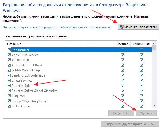Toggle Частная checkbox for Counter-Strike: Global Offensive
162x128 pixels.
123,91
